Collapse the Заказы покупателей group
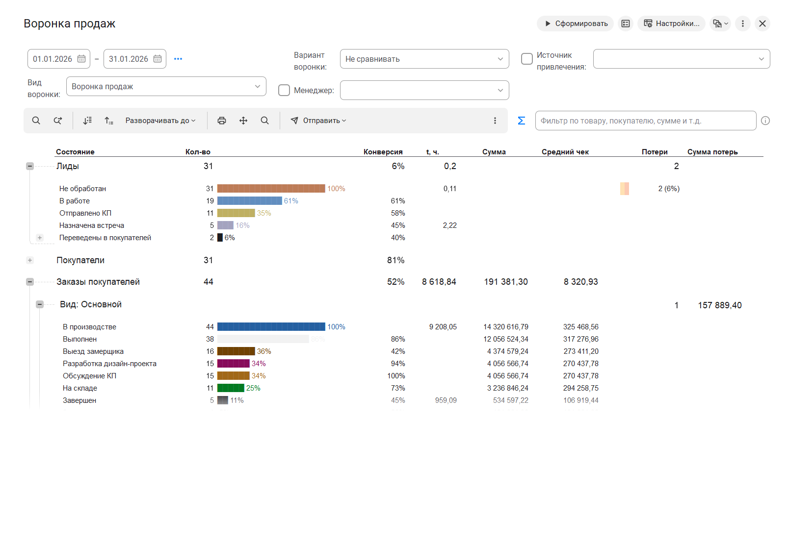 pos(30,282)
